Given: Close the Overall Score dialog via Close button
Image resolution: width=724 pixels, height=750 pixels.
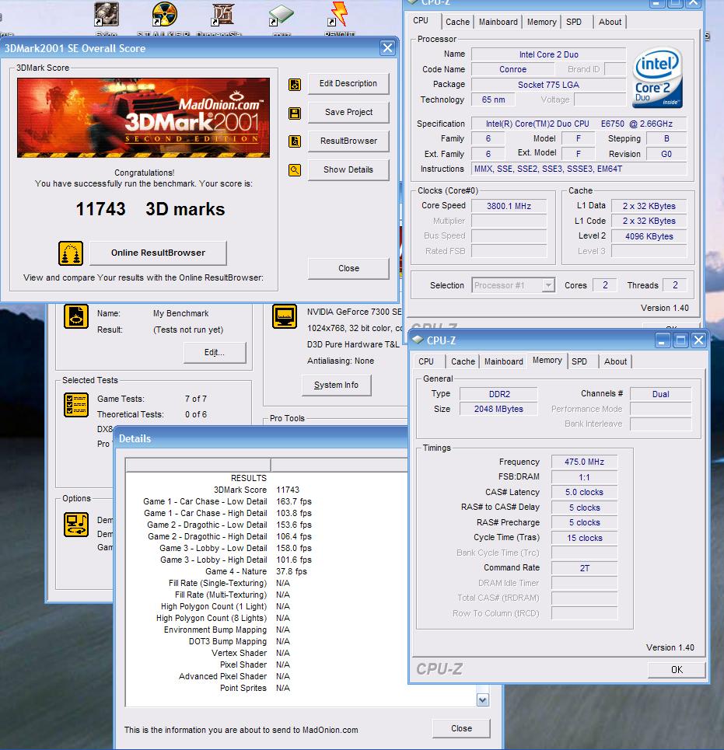Looking at the screenshot, I should click(348, 269).
